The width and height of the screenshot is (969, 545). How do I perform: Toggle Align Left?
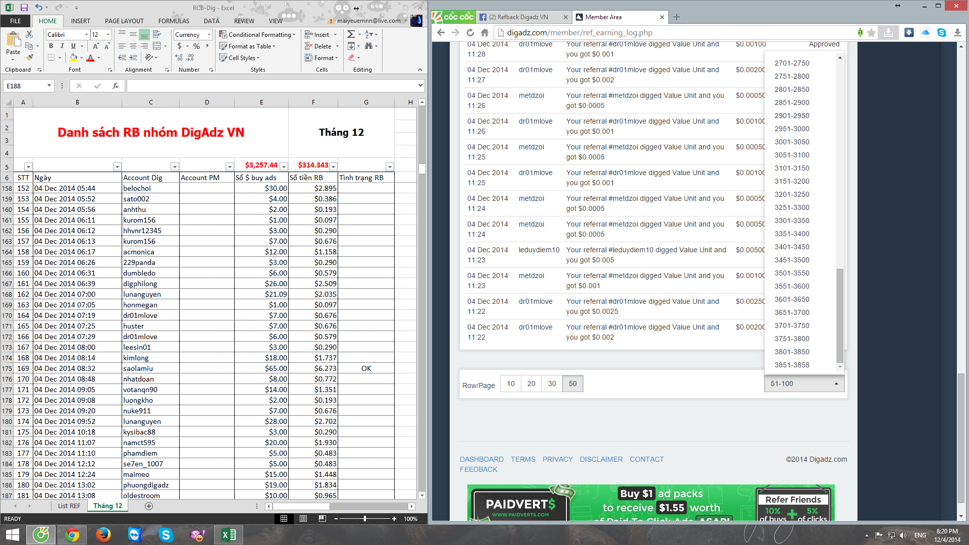click(x=122, y=46)
